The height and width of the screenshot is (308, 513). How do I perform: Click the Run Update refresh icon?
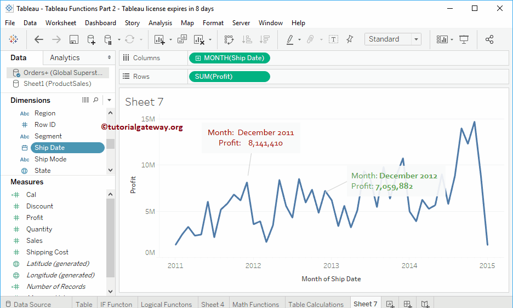(129, 39)
